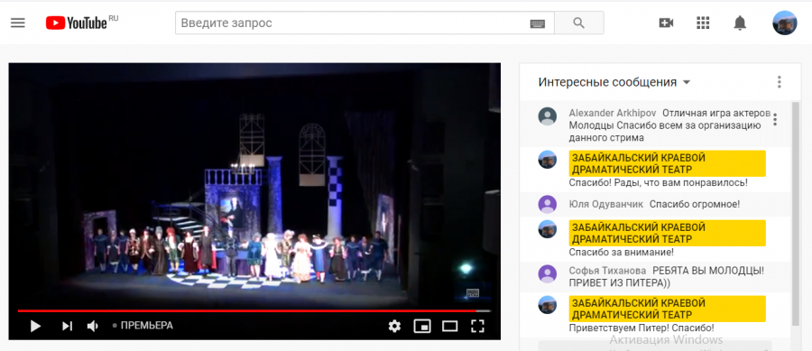Switch to miniplayer mode
This screenshot has height=351, width=812.
[422, 326]
